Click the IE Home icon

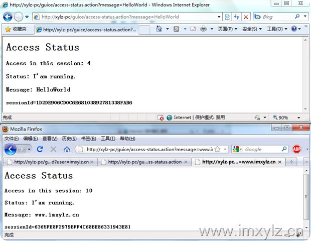159,29
